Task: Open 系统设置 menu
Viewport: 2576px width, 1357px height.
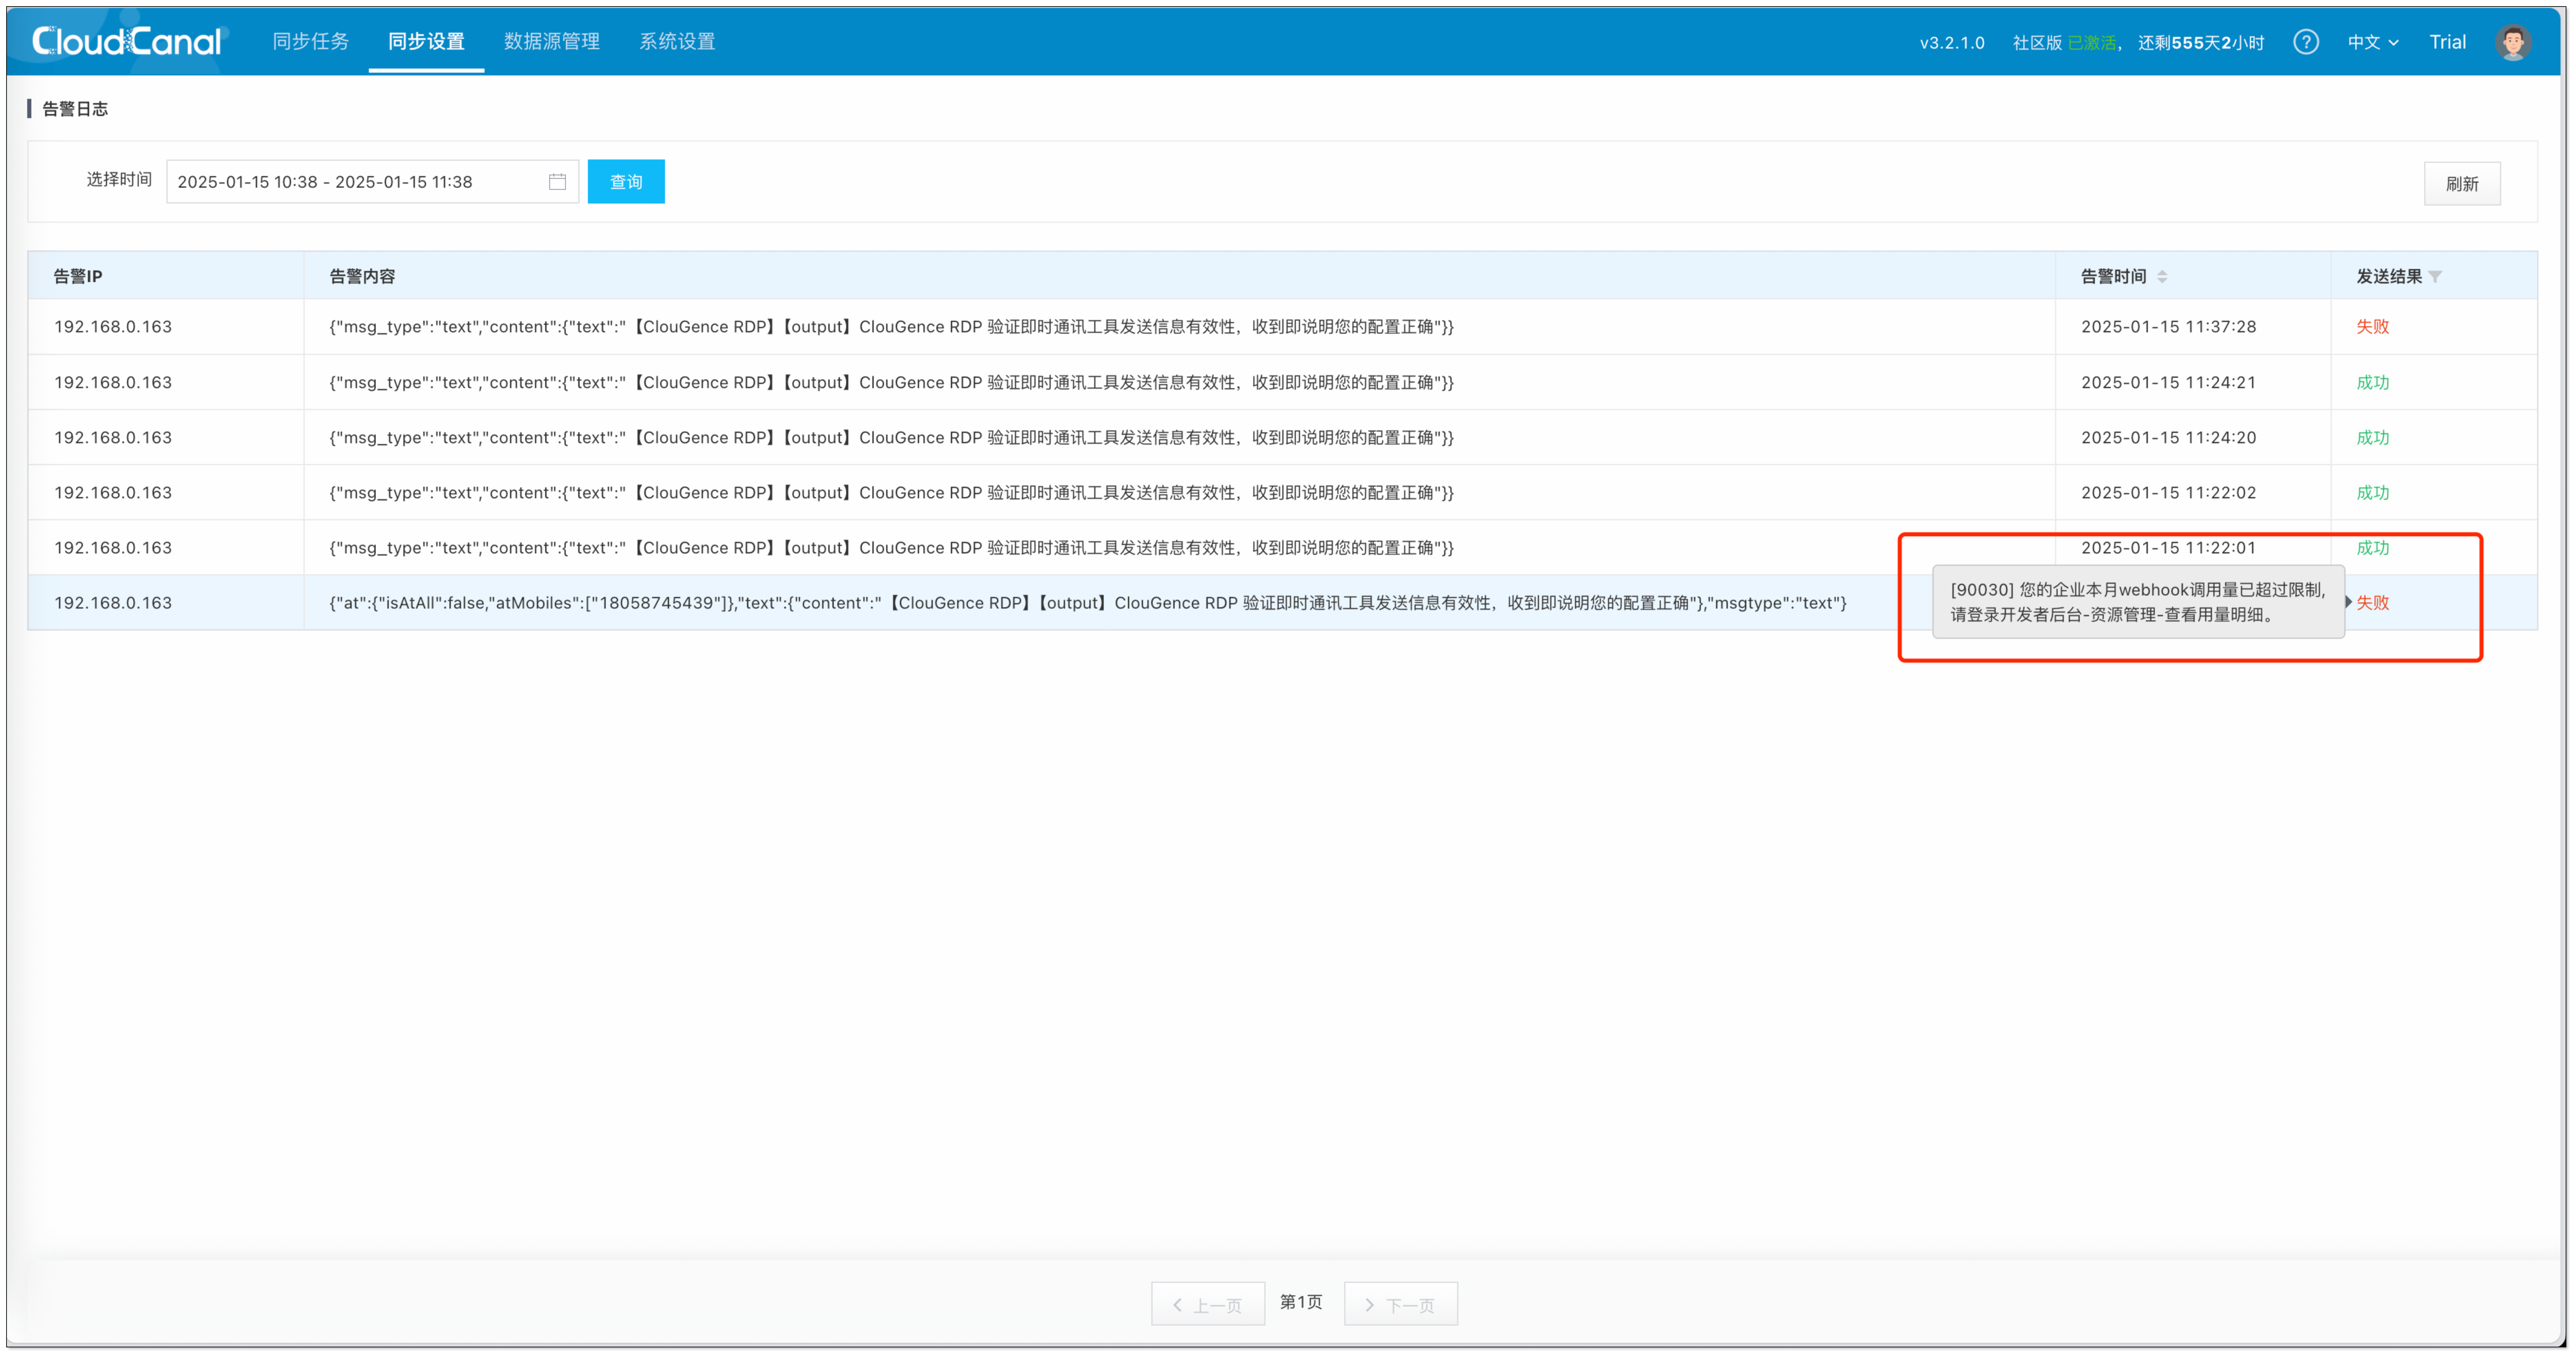Action: tap(677, 41)
